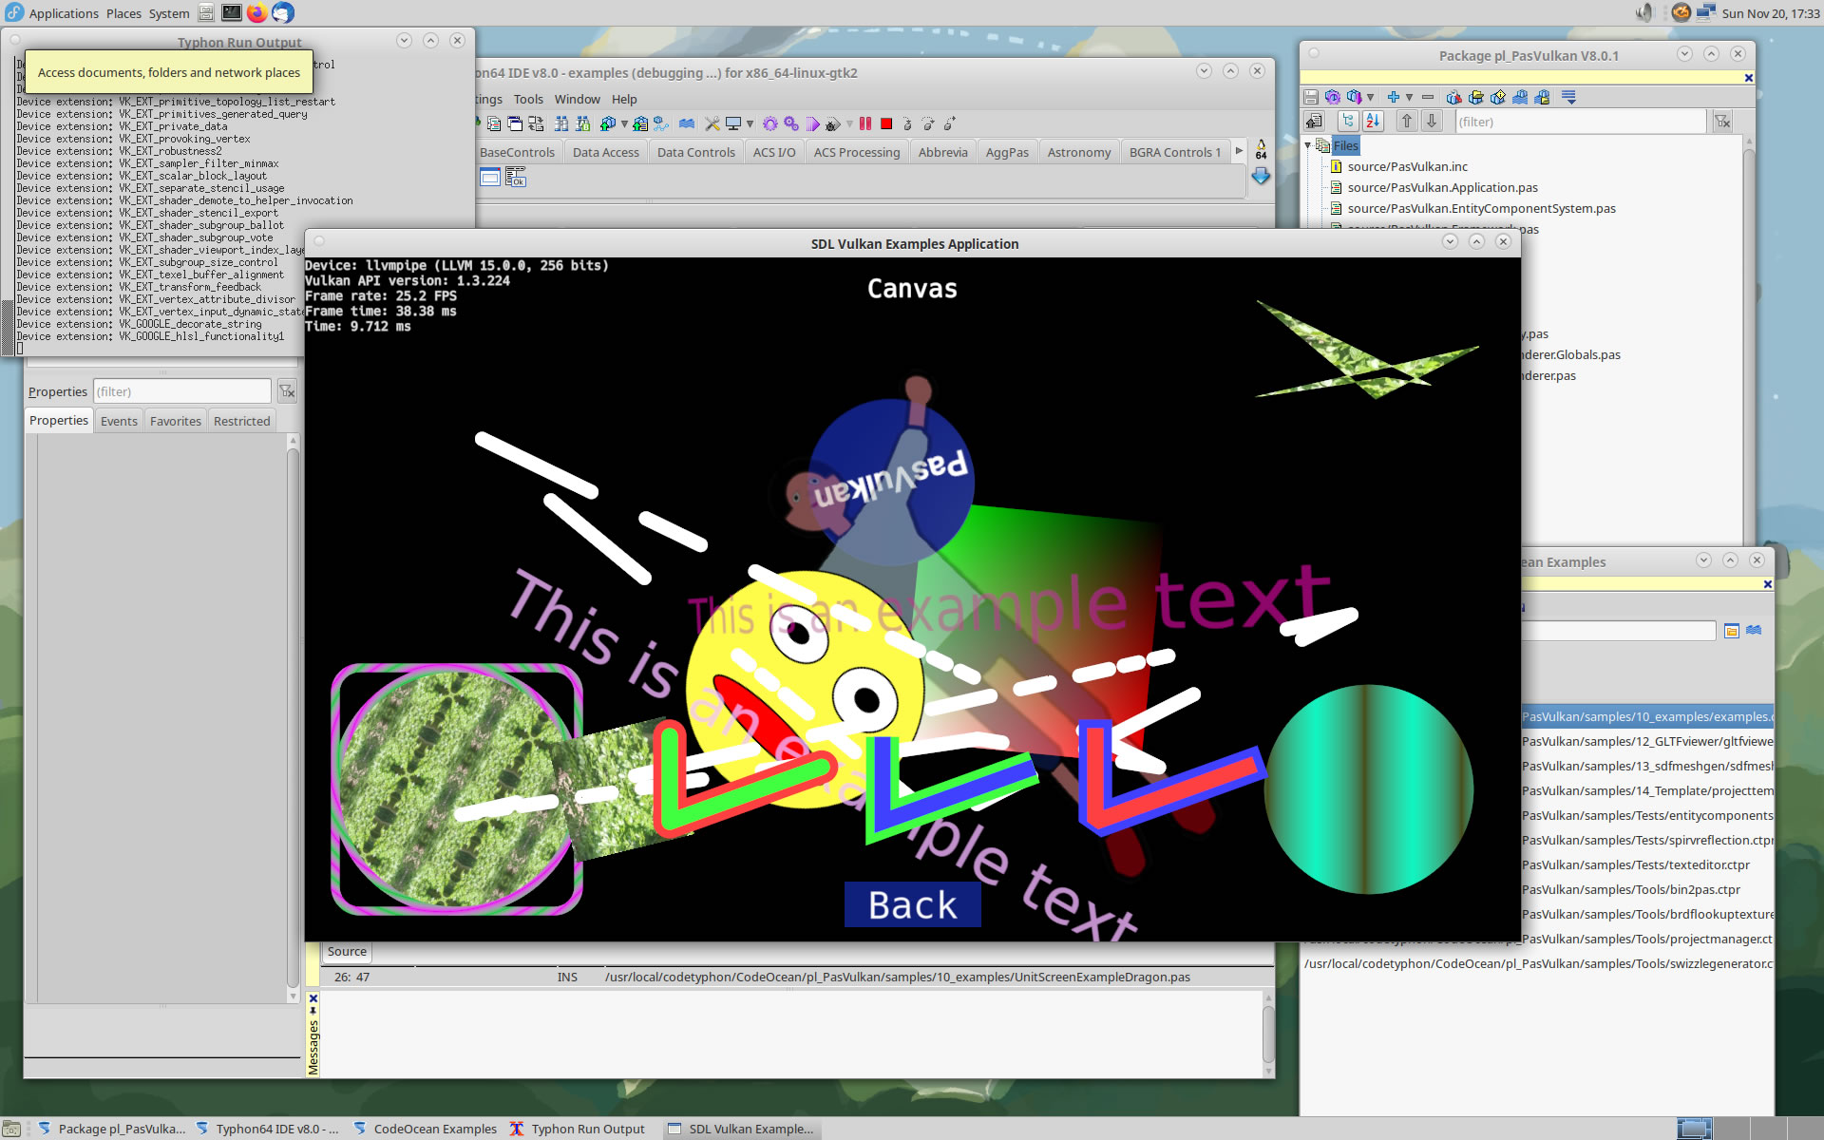This screenshot has width=1824, height=1140.
Task: Switch to CodeOcean Examples in taskbar
Action: pyautogui.click(x=426, y=1129)
